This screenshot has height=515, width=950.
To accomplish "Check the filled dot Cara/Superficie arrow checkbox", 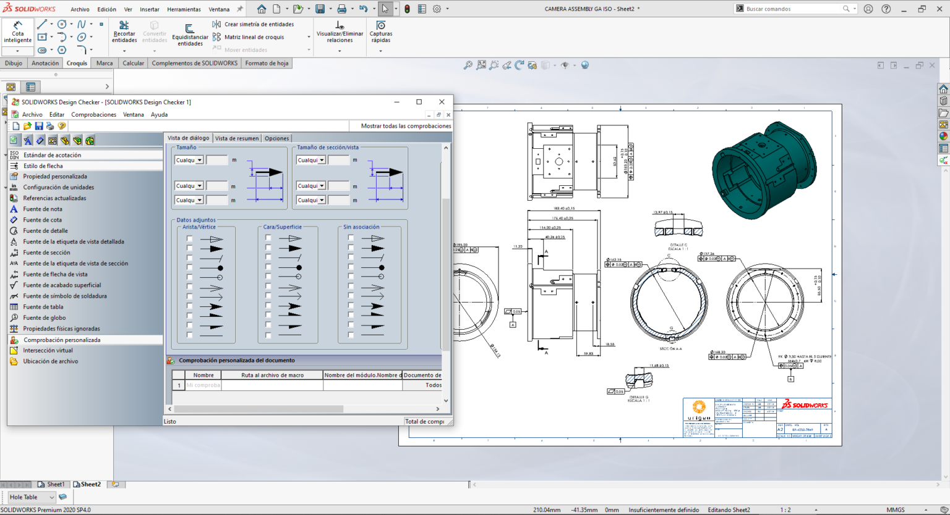I will pos(268,267).
